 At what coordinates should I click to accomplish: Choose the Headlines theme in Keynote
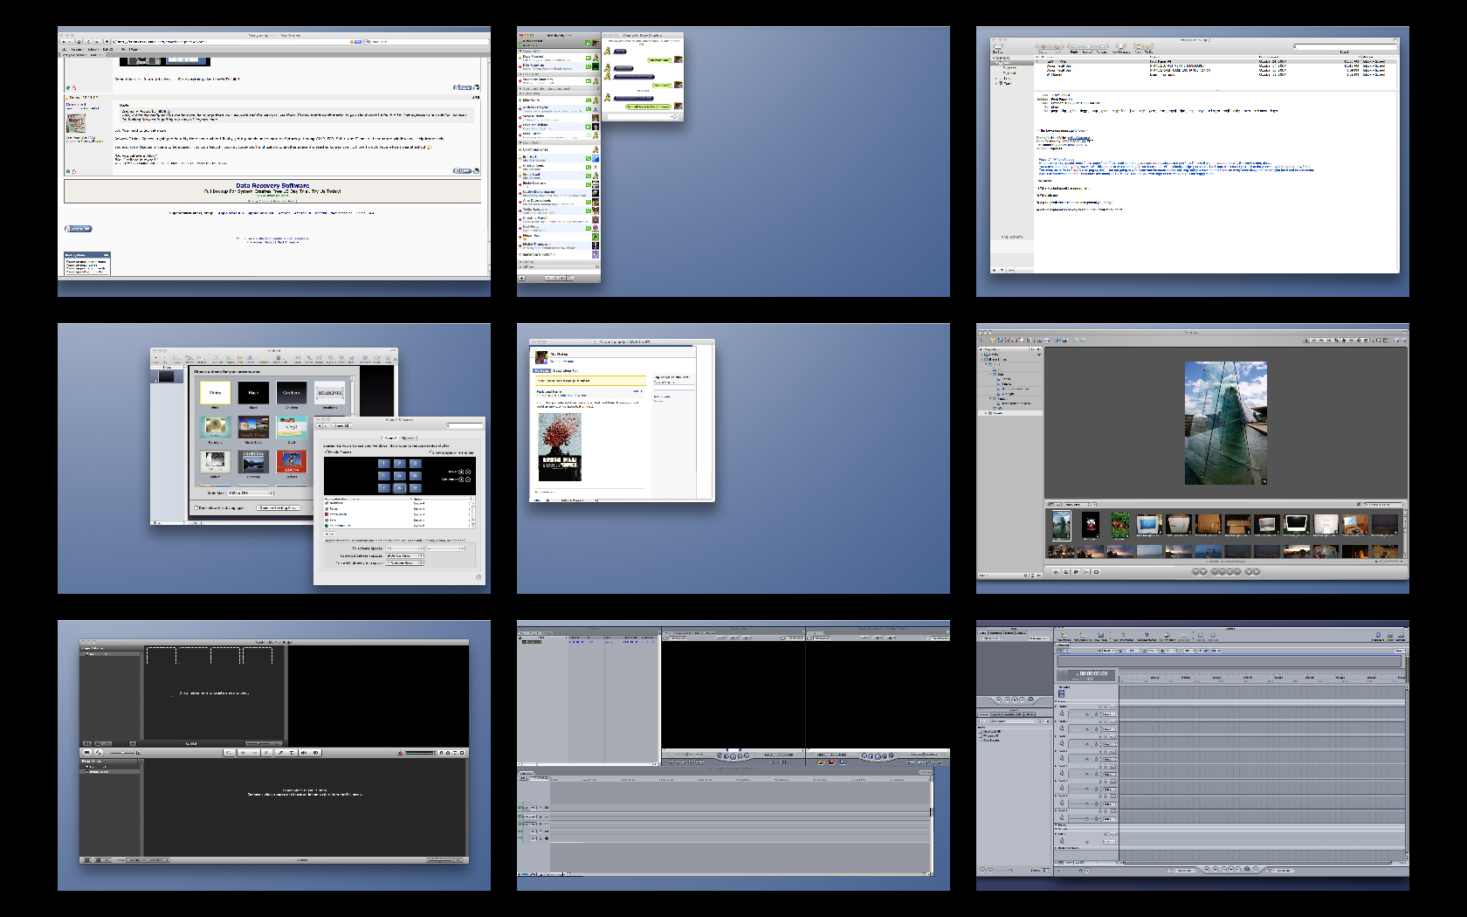coord(329,393)
